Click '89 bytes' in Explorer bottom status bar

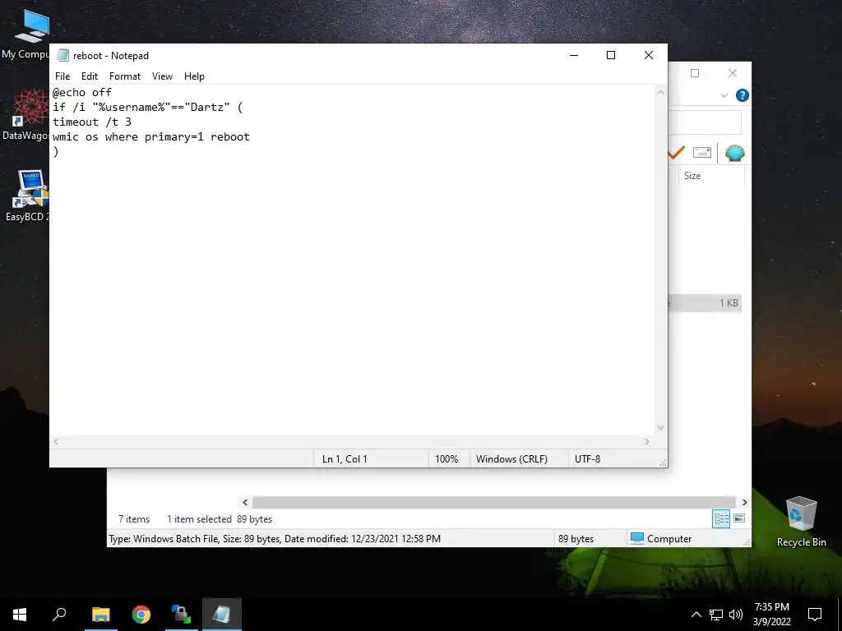pyautogui.click(x=576, y=539)
